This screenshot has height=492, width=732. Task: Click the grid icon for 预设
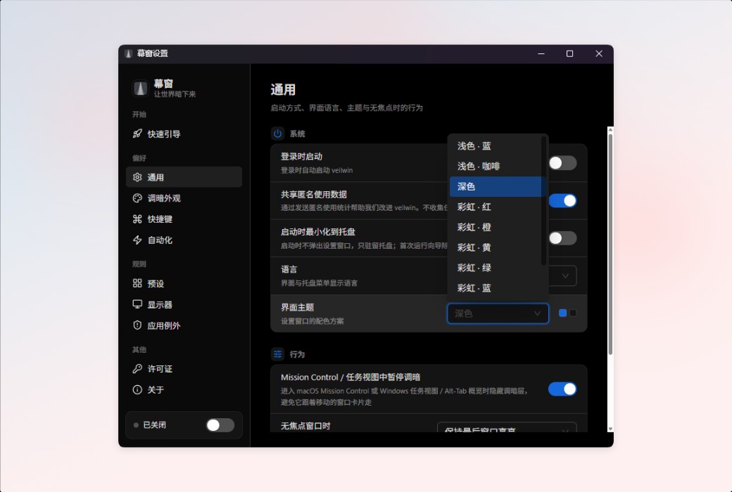click(x=137, y=283)
